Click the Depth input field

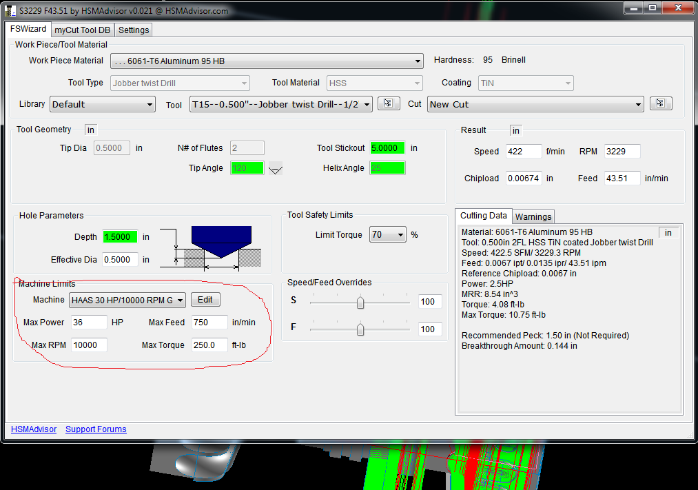(121, 237)
